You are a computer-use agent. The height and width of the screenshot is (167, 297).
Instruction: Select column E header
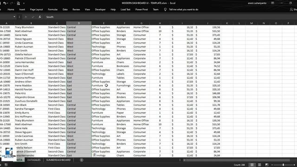[103, 23]
